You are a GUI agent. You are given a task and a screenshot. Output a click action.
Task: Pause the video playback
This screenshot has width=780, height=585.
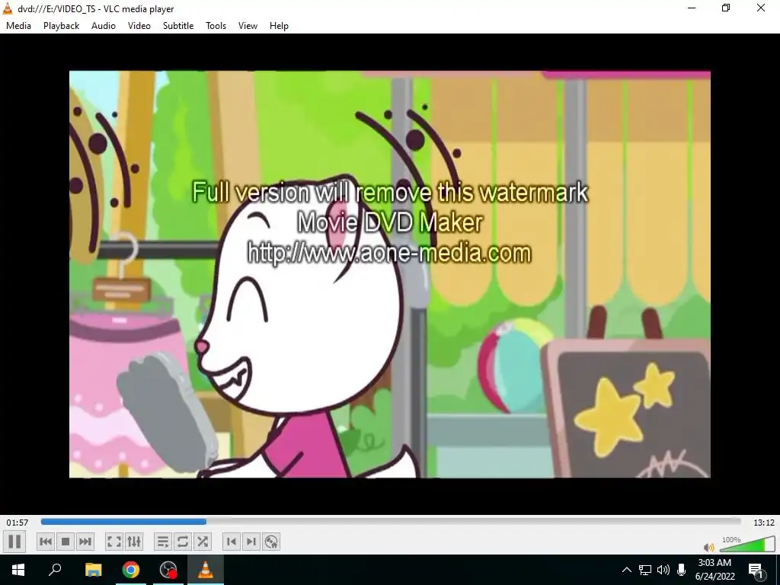[14, 542]
